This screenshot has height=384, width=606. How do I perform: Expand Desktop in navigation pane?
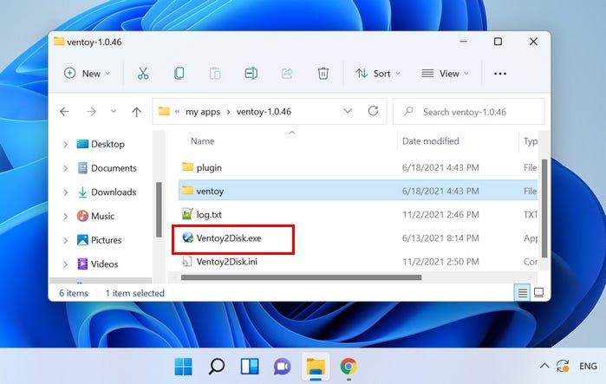[65, 145]
